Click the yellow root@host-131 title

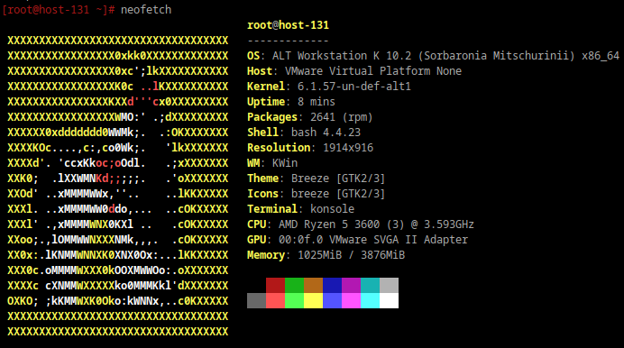(x=288, y=25)
